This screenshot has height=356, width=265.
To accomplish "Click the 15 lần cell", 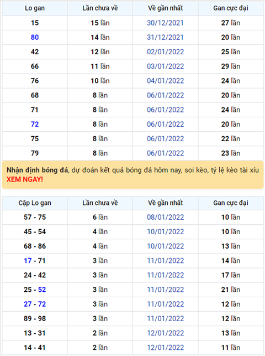I will (x=100, y=23).
